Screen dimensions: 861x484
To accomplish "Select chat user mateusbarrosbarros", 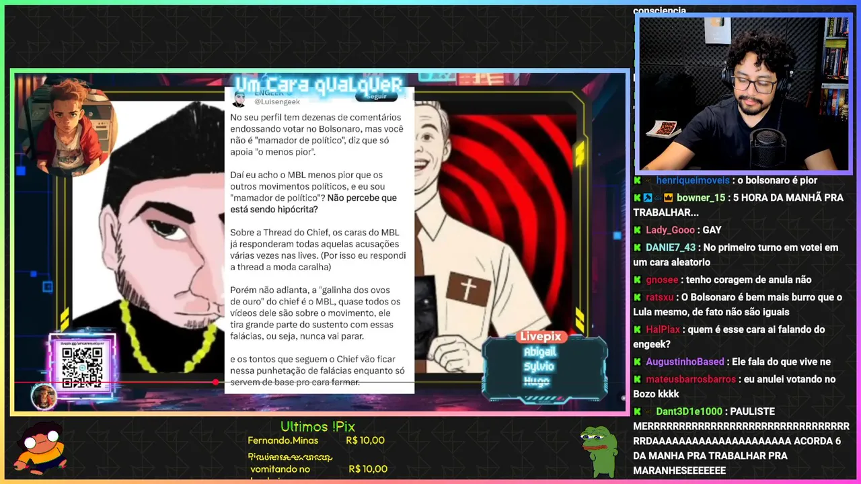I will pyautogui.click(x=691, y=379).
